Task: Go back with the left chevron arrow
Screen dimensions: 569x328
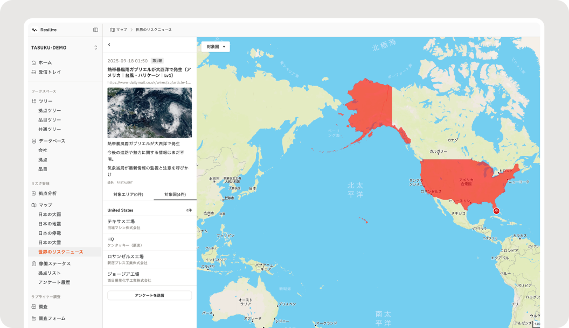Action: pos(109,45)
